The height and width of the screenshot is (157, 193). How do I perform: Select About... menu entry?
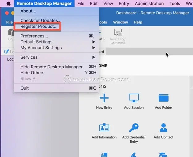coord(57,11)
